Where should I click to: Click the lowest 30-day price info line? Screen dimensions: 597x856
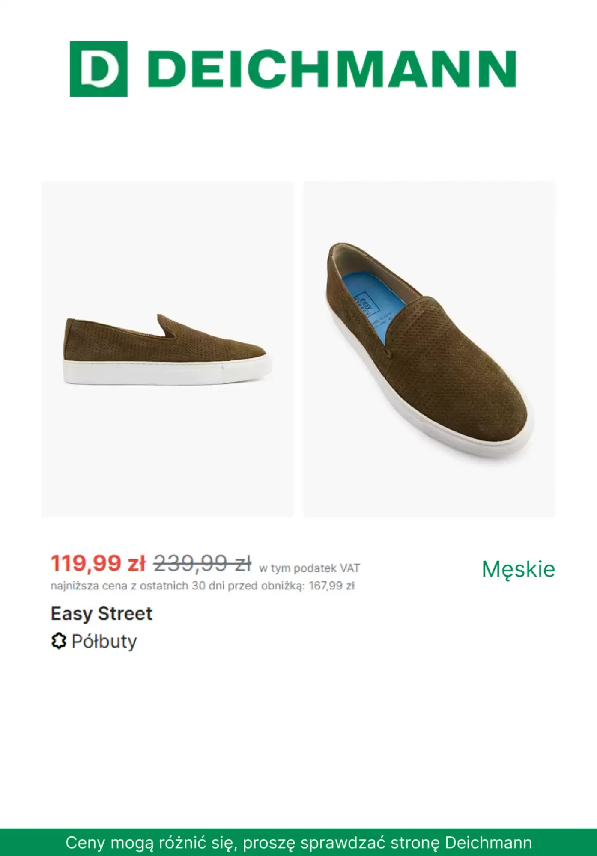coord(203,586)
